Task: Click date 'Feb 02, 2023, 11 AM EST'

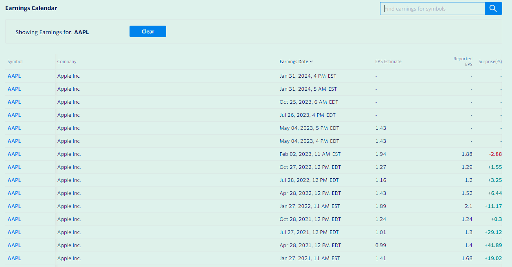Action: pos(310,154)
